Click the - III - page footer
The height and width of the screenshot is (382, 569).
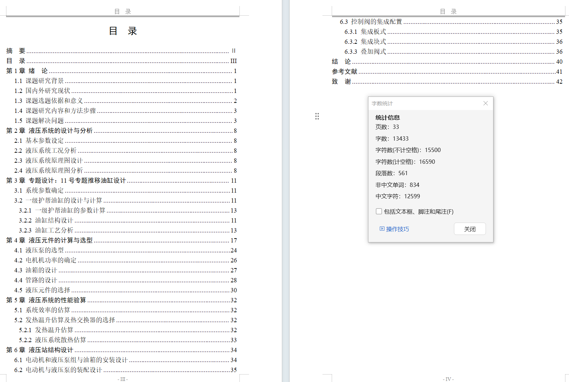point(123,379)
